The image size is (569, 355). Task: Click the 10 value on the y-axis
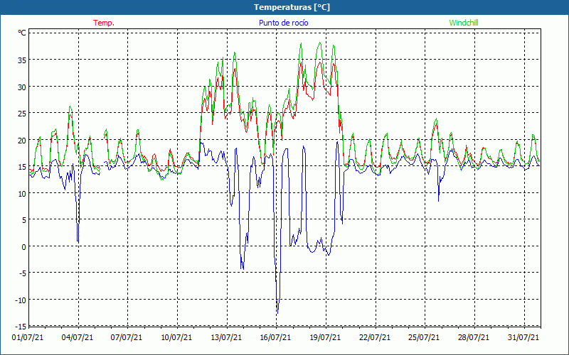22,193
